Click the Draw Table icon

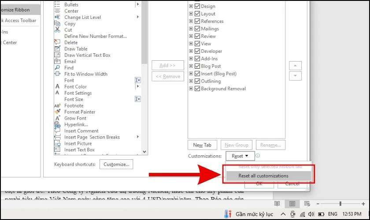[57, 48]
